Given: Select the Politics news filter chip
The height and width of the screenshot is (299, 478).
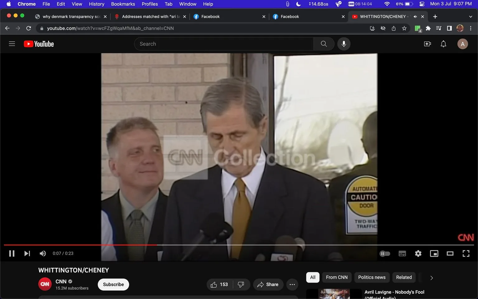Looking at the screenshot, I should 372,277.
